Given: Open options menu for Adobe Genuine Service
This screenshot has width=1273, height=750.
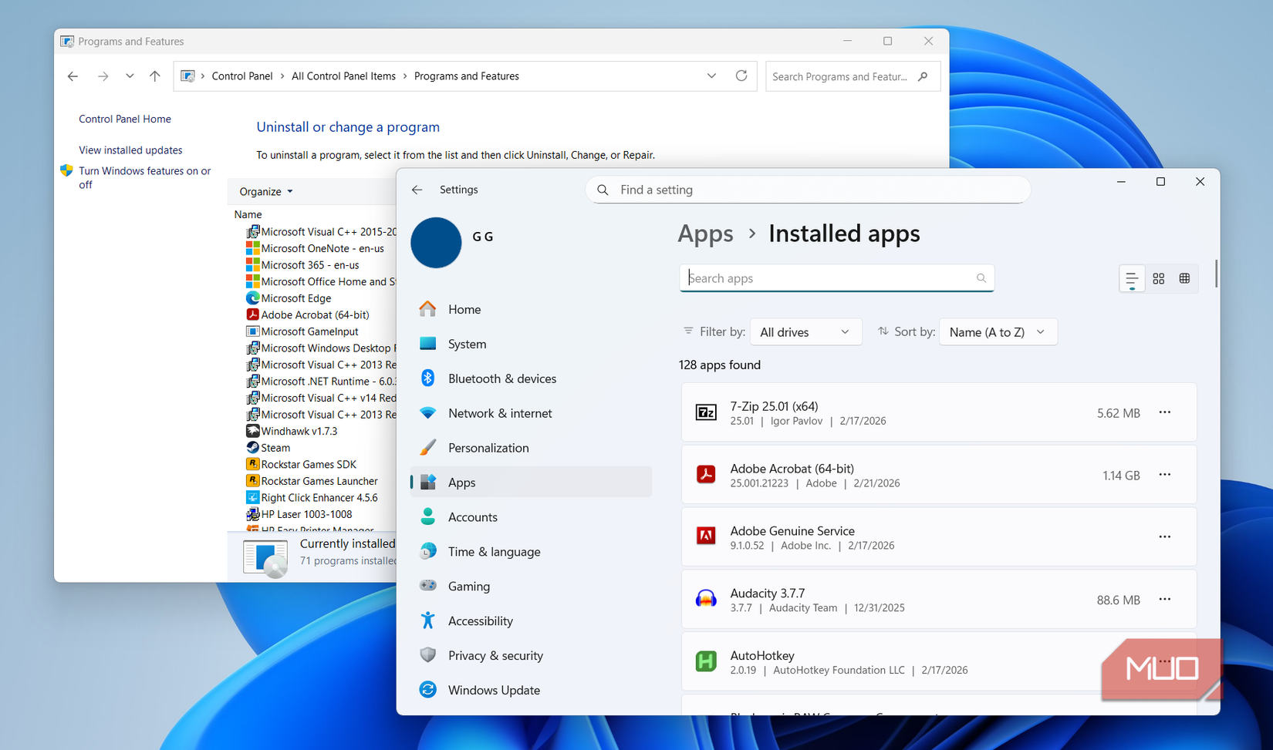Looking at the screenshot, I should [1165, 536].
